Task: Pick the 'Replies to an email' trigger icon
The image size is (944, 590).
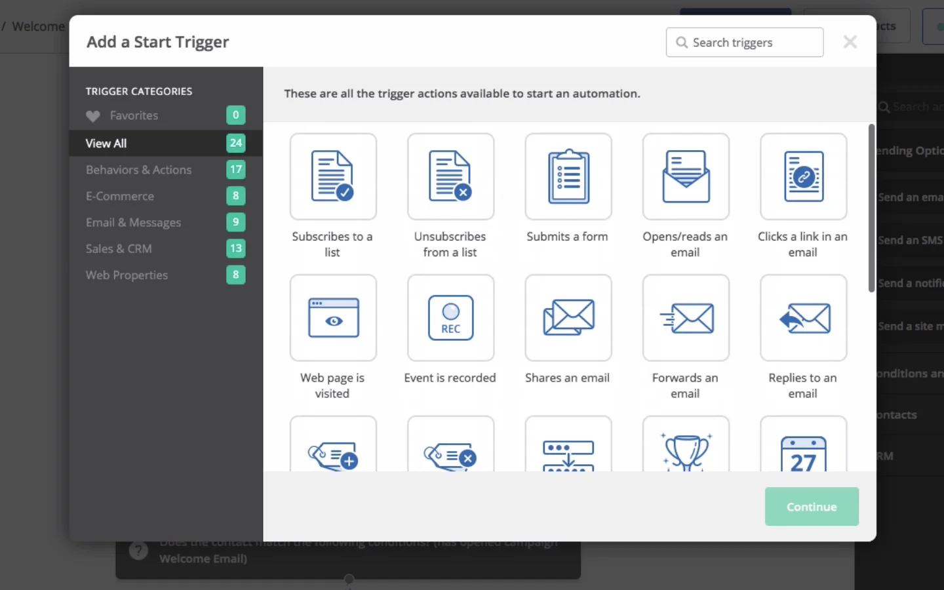Action: coord(804,318)
